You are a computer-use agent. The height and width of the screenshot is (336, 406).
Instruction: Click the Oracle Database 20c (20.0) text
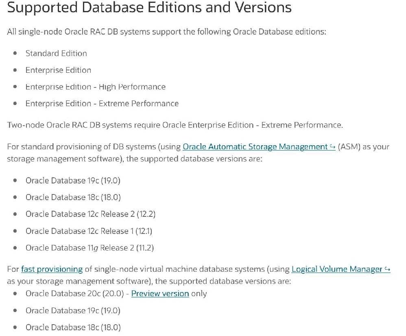[x=74, y=294]
